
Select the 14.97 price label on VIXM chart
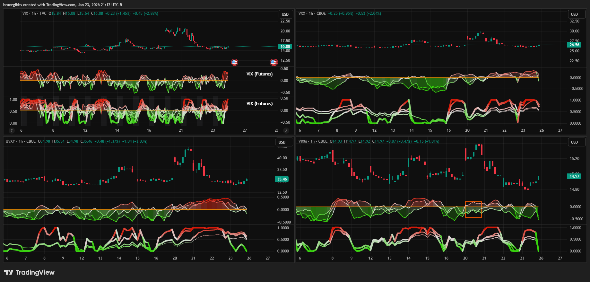pos(574,176)
